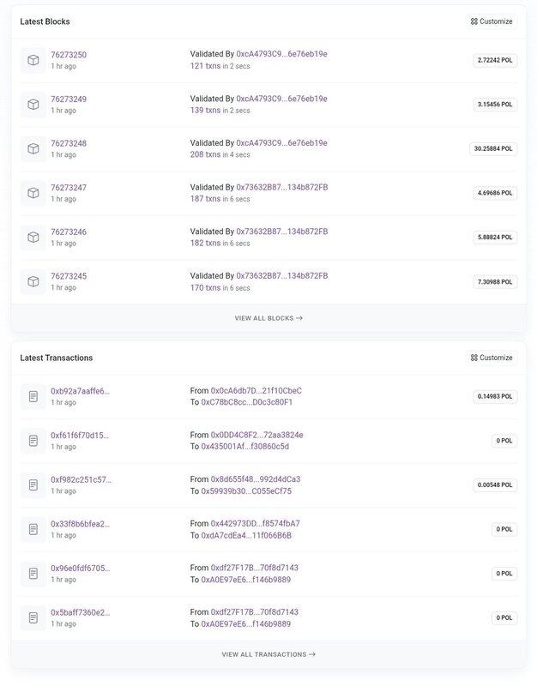The height and width of the screenshot is (686, 537).
Task: Open View All Blocks
Action: (268, 318)
